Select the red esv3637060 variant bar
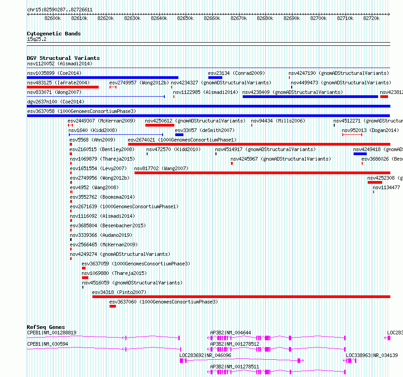The width and height of the screenshot is (403, 377). pos(113,306)
